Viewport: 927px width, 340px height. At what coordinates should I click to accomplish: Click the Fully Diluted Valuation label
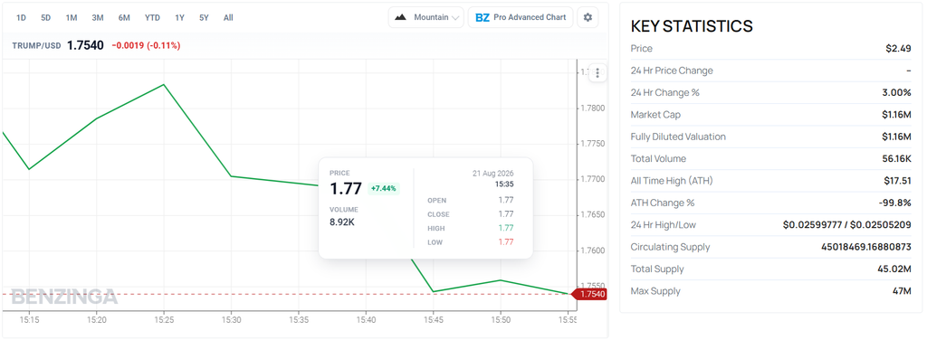pyautogui.click(x=678, y=137)
